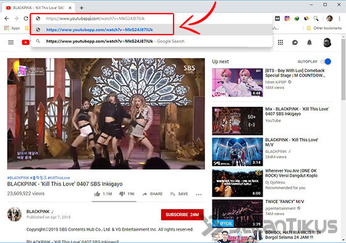This screenshot has height=243, width=346.
Task: Open the YouTube account avatar menu
Action: click(327, 43)
